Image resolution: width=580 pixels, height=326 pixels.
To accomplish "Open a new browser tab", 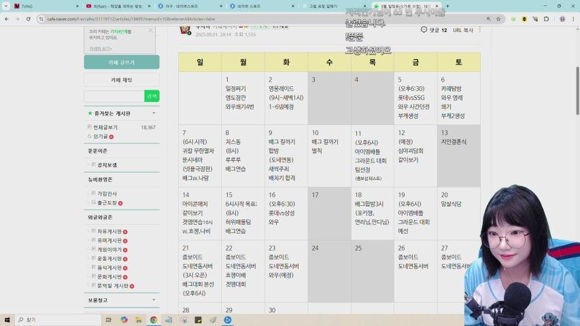I will (x=447, y=6).
